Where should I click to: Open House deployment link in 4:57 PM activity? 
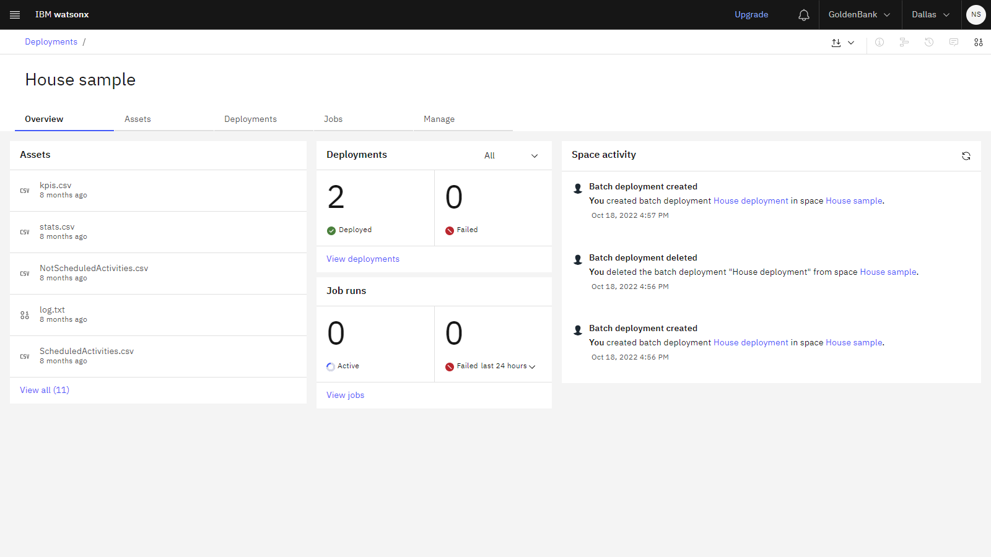pyautogui.click(x=751, y=201)
